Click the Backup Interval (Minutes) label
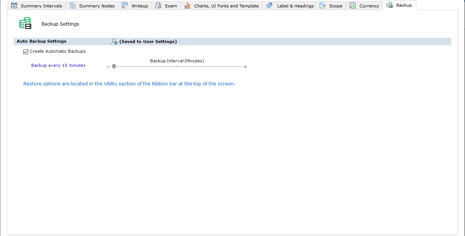This screenshot has width=465, height=236. pyautogui.click(x=177, y=61)
